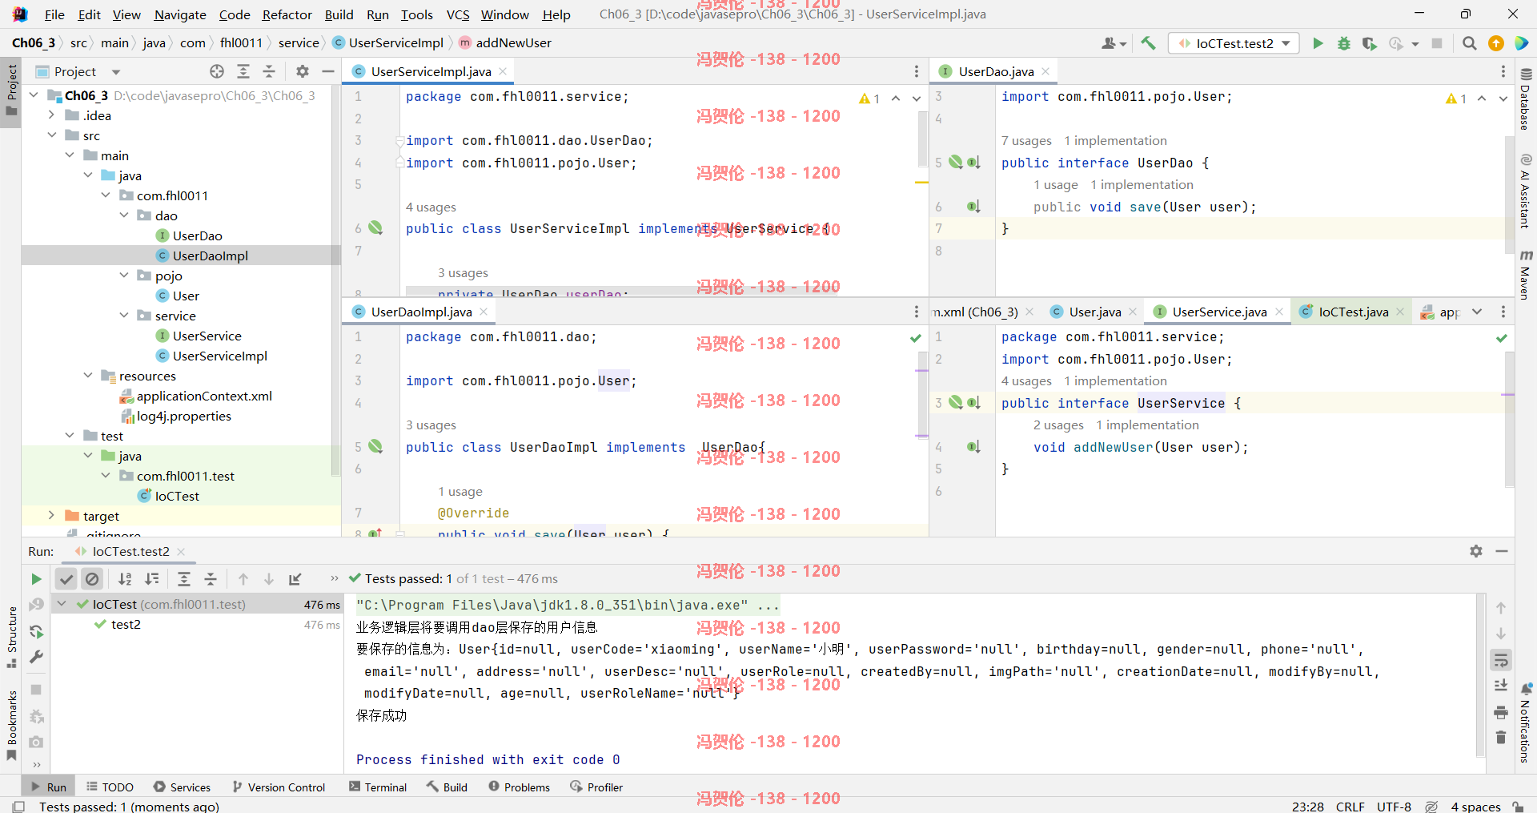Select opened file in Project panel
This screenshot has width=1537, height=813.
coord(217,71)
